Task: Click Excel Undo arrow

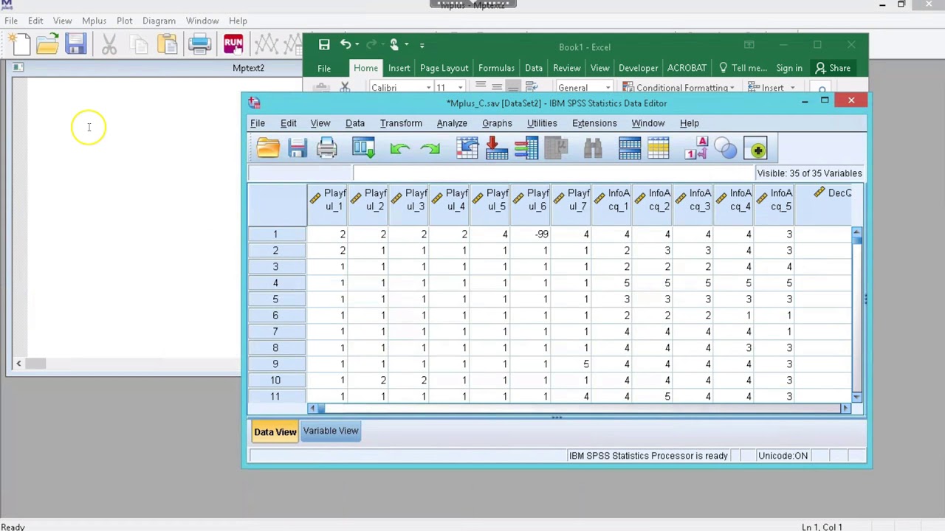Action: coord(346,45)
